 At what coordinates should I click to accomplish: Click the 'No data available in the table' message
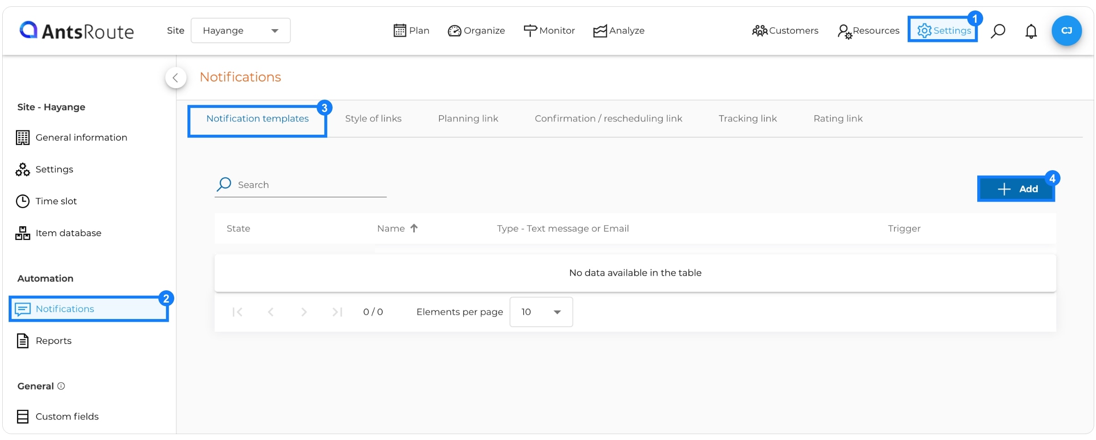(635, 273)
